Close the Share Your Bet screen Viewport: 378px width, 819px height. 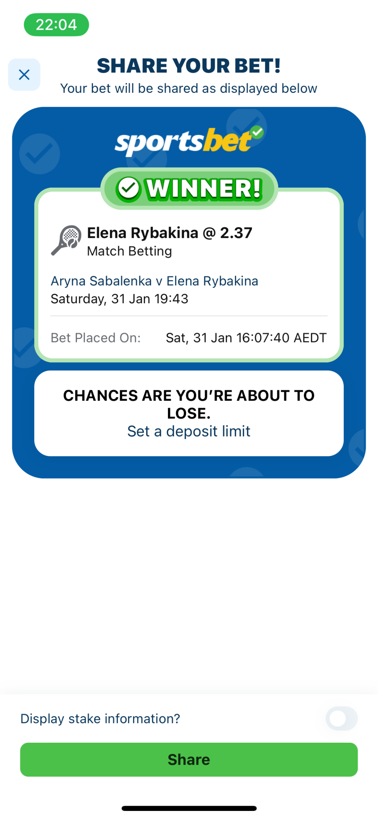pos(24,75)
